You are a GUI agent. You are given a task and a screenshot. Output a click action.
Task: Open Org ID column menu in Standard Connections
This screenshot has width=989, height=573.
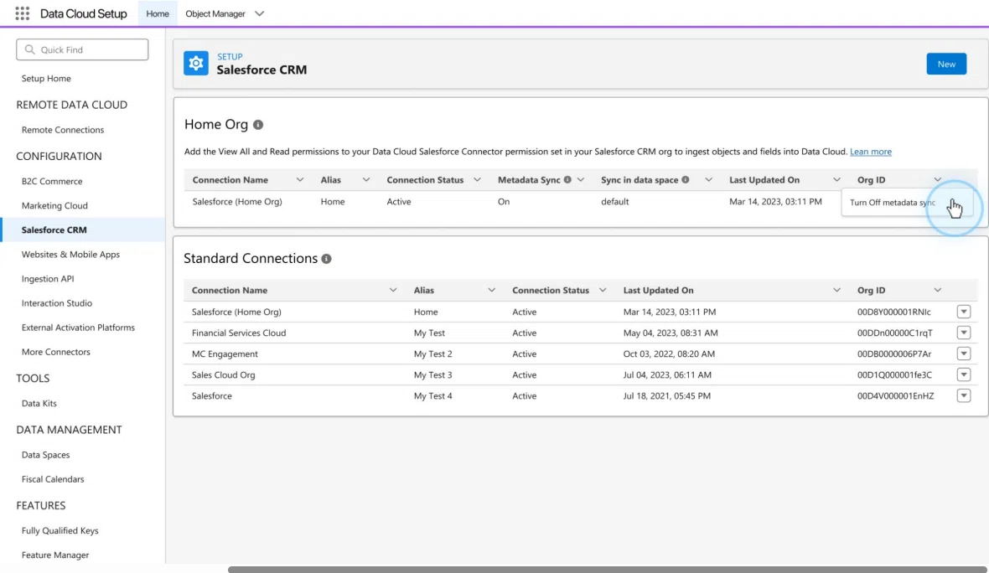click(937, 290)
